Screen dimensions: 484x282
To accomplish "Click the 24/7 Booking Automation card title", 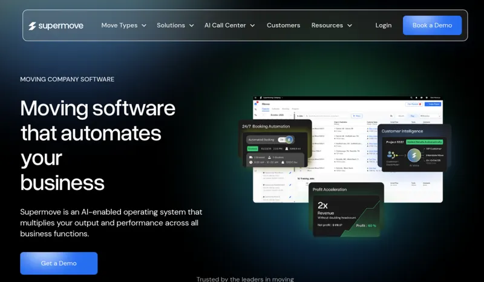I will point(266,126).
